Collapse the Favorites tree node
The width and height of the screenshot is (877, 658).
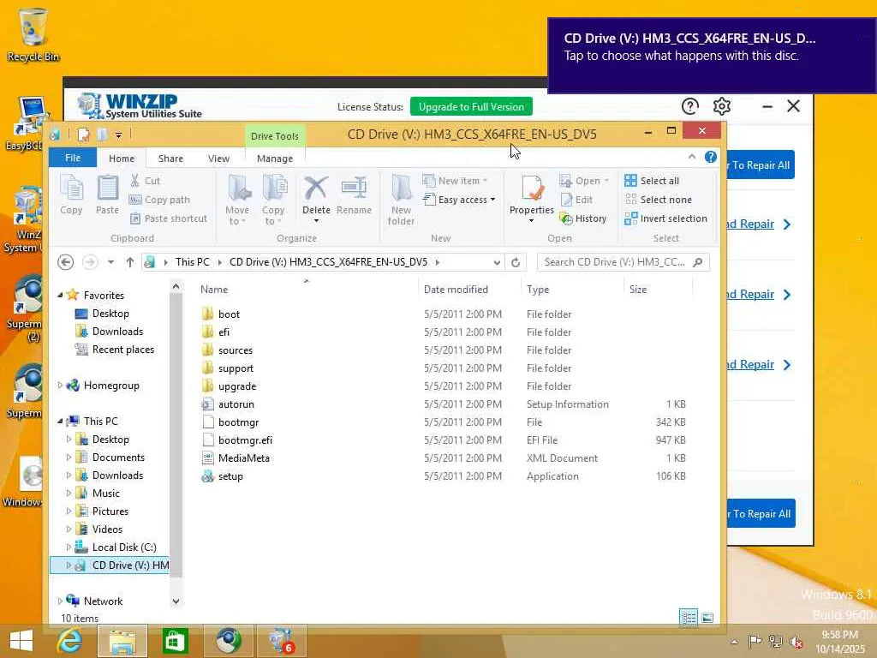(60, 295)
